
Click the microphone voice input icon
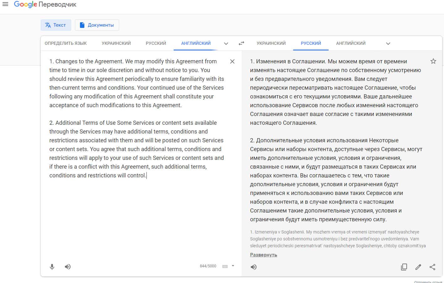[52, 267]
